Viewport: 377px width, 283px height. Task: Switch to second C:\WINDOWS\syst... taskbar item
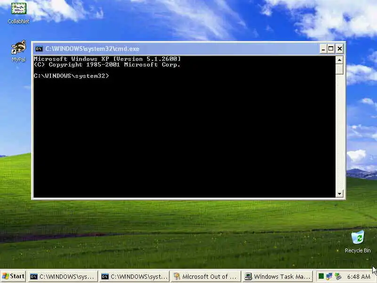[x=134, y=276]
